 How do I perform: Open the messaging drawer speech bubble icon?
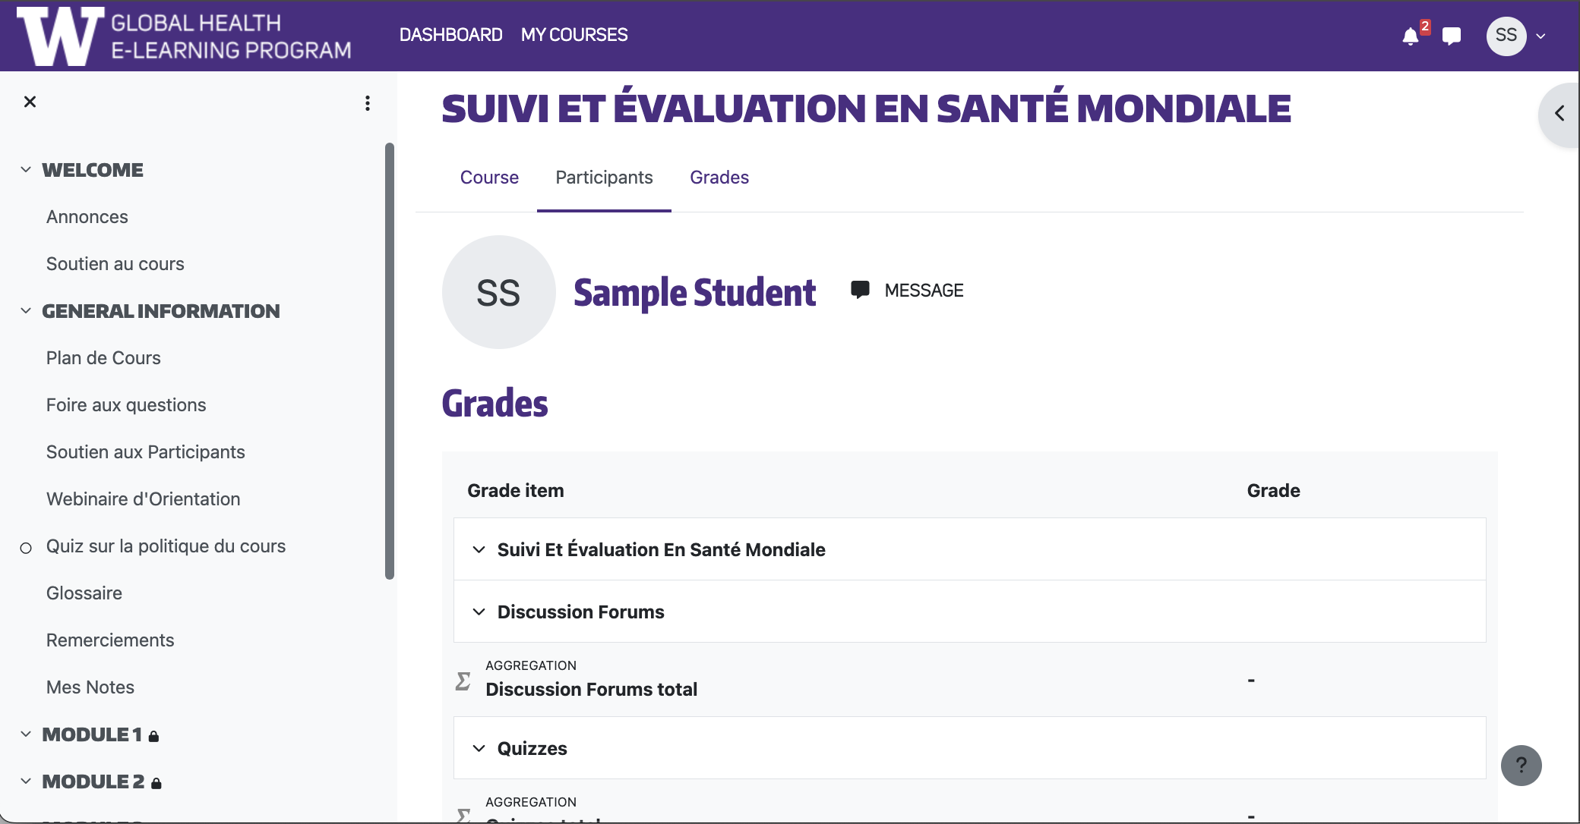(x=1452, y=36)
